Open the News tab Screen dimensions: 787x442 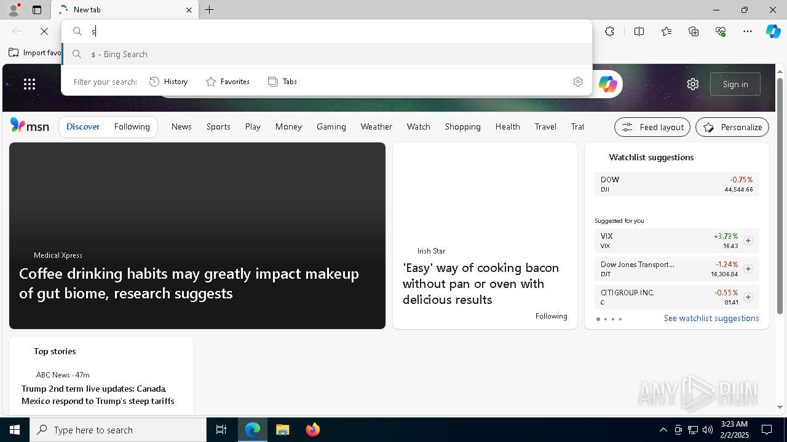point(181,126)
